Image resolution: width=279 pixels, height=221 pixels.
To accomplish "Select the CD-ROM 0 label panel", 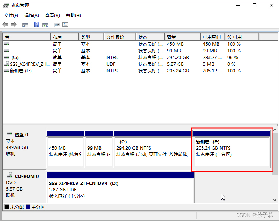I will [24, 186].
